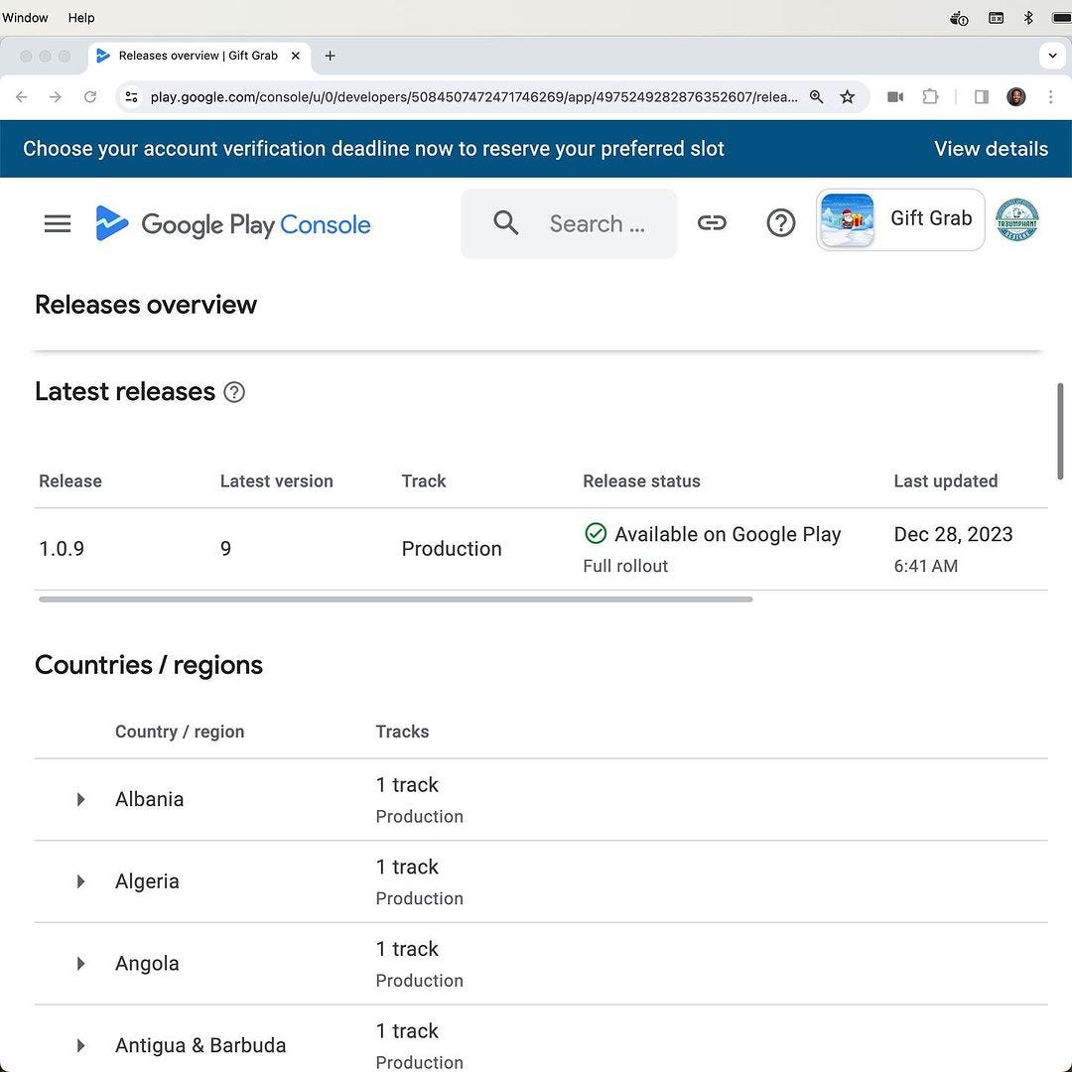Select the Releases overview browser tab
1072x1072 pixels.
tap(197, 56)
